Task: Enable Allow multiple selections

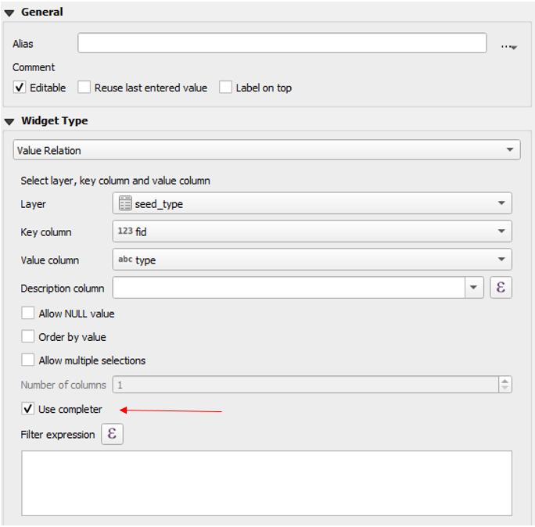Action: (27, 360)
